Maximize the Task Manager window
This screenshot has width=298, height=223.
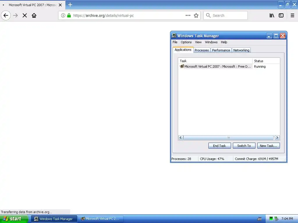point(276,36)
